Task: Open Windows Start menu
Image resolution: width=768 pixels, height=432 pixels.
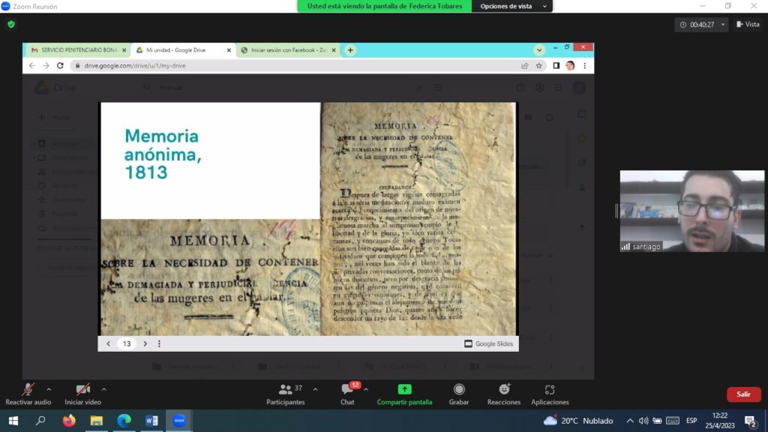Action: (13, 421)
